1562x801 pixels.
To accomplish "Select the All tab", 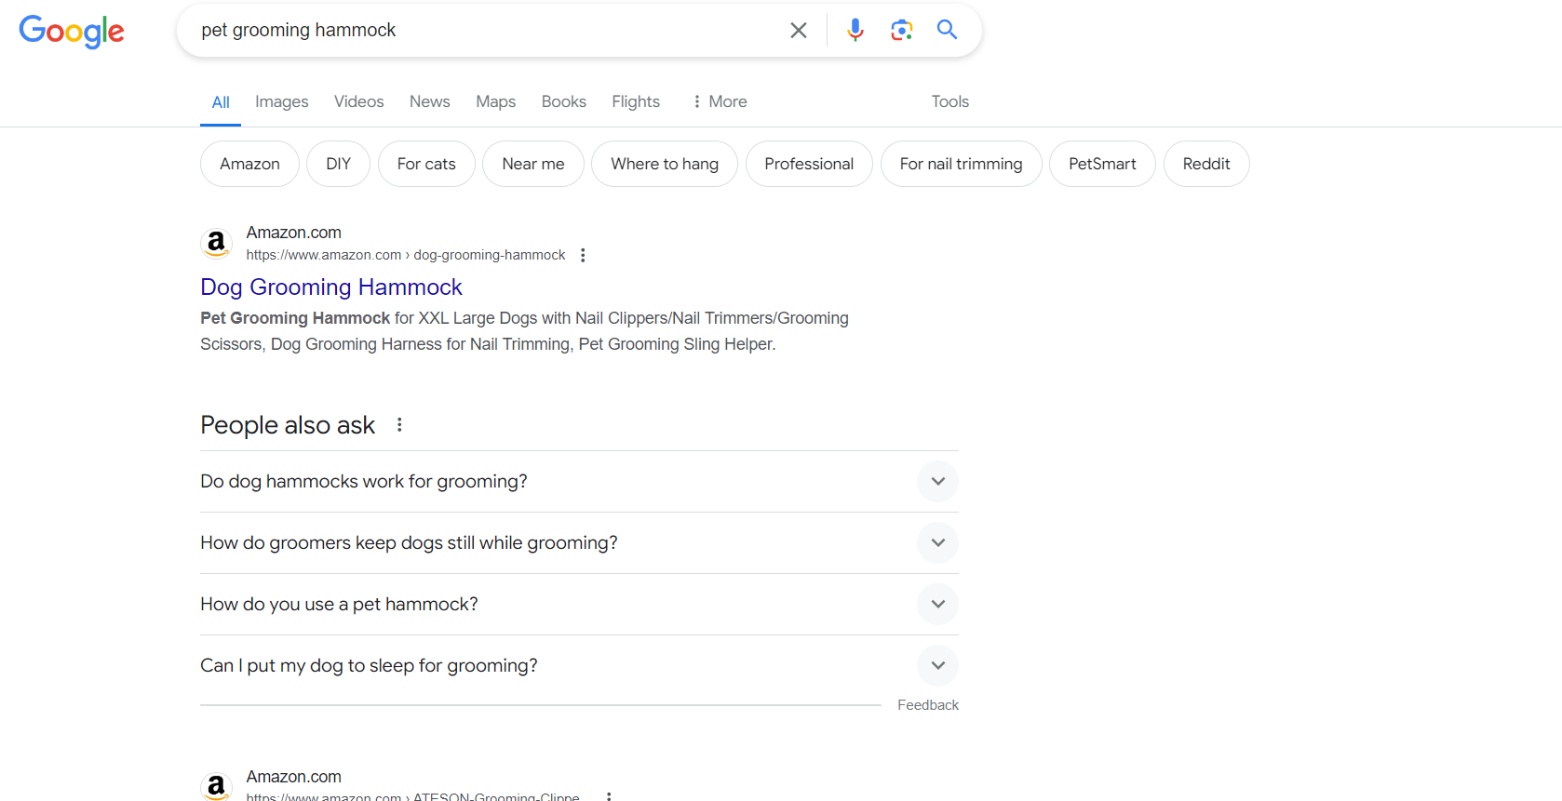I will pos(221,102).
